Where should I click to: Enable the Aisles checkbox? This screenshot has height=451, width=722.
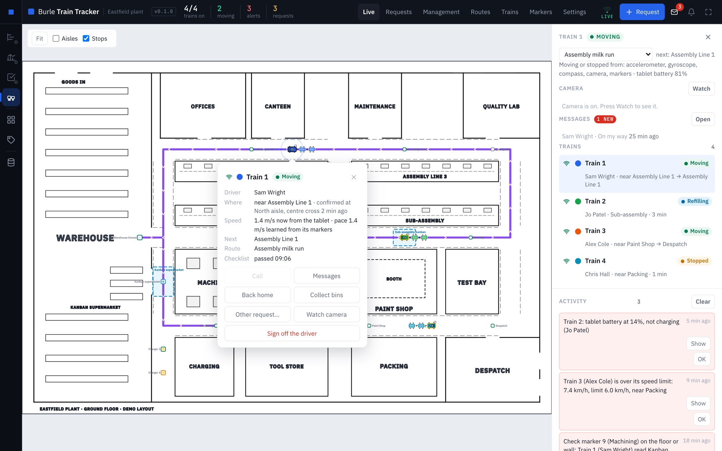(56, 38)
